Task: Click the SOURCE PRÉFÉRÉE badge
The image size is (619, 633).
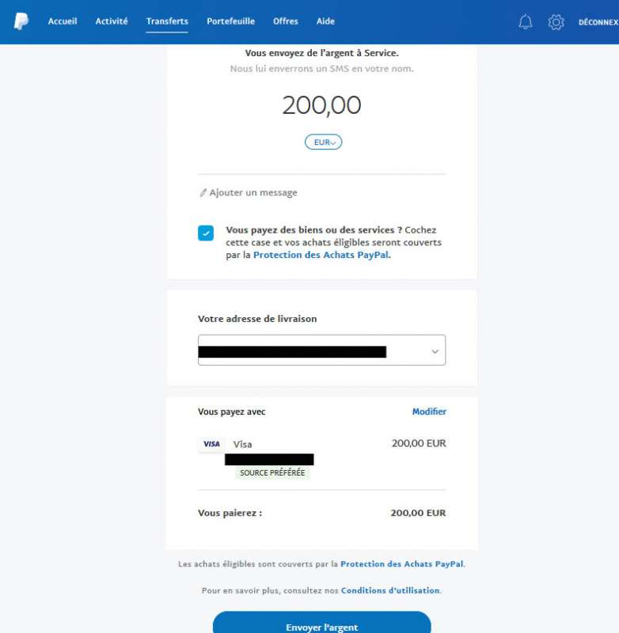Action: [272, 472]
